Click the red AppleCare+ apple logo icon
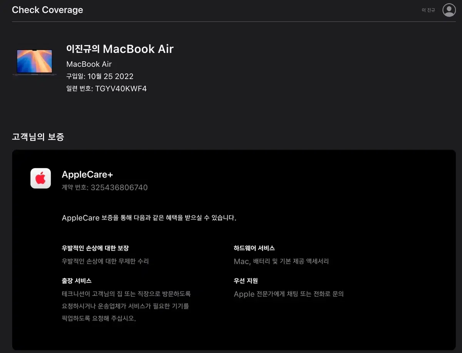462x353 pixels. click(x=41, y=178)
